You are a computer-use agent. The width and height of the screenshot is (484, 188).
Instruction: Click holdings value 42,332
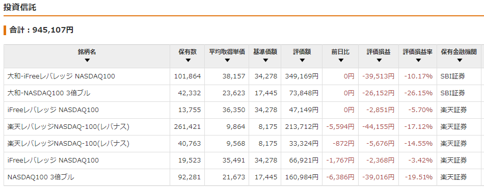pos(190,93)
